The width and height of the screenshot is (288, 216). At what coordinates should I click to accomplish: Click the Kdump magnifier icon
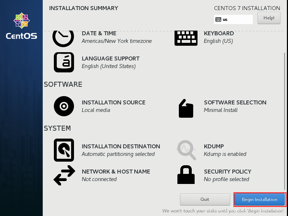pos(186,150)
